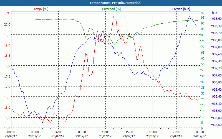Select the green 'Humedad [%]' legend label
The image size is (222, 139).
(112, 9)
